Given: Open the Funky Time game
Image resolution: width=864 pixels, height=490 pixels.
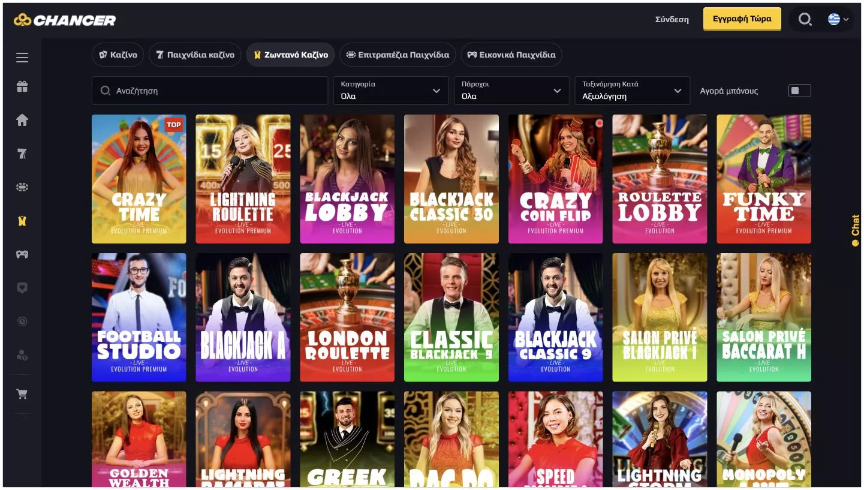Looking at the screenshot, I should click(764, 179).
